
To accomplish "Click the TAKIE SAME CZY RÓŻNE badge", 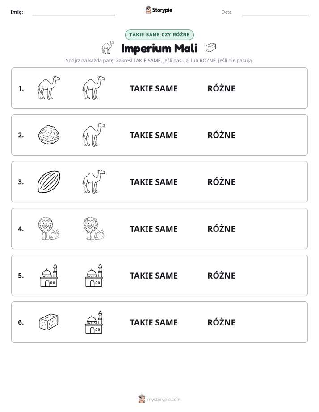I will [x=159, y=35].
